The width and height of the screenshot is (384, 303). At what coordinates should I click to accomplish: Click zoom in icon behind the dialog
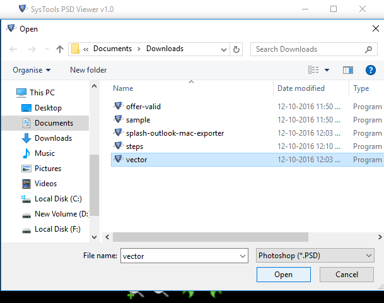tap(136, 294)
